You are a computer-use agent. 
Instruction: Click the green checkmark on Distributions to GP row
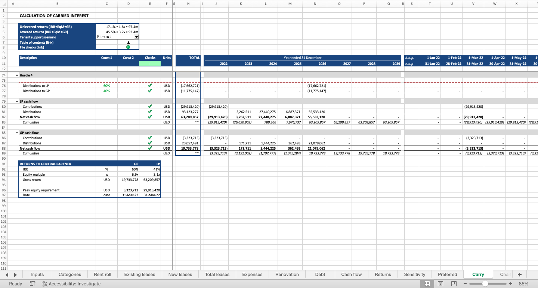coord(150,91)
